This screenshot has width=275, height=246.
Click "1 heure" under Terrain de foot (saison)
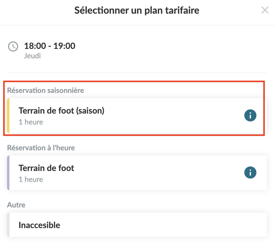point(31,122)
